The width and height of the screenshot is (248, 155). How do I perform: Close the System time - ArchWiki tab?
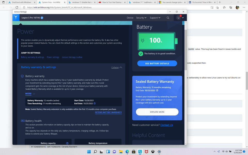tap(65, 2)
